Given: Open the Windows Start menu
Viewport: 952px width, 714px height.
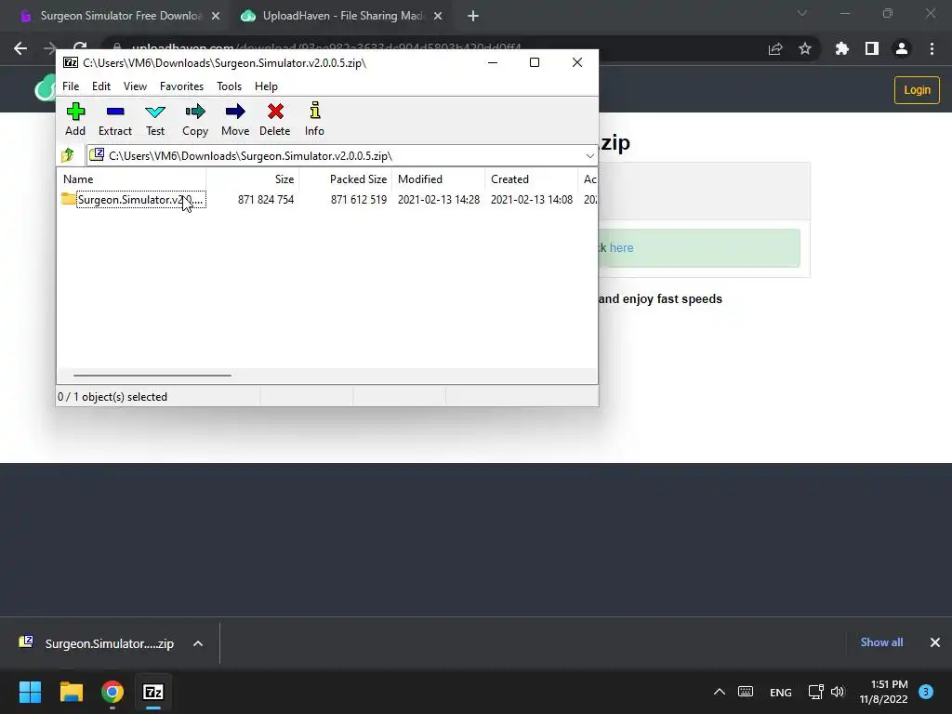Looking at the screenshot, I should coord(30,692).
